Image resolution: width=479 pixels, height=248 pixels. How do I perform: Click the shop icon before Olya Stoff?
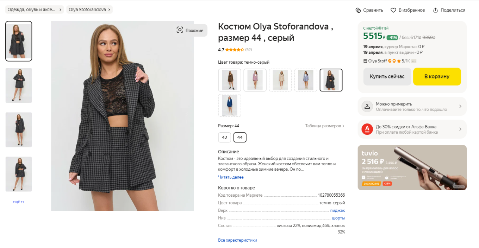(x=365, y=61)
